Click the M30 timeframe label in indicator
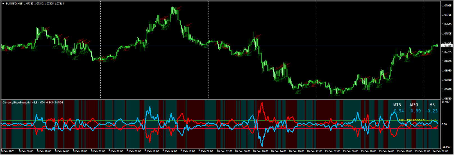 point(414,105)
